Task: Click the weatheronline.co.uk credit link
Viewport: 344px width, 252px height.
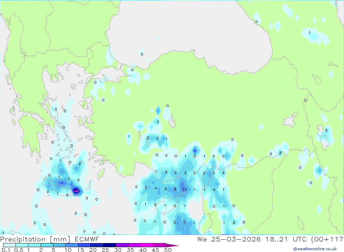Action: click(315, 249)
